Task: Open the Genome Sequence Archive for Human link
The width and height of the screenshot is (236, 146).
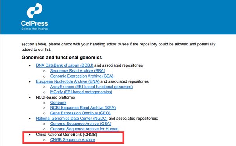Action: pos(84,129)
